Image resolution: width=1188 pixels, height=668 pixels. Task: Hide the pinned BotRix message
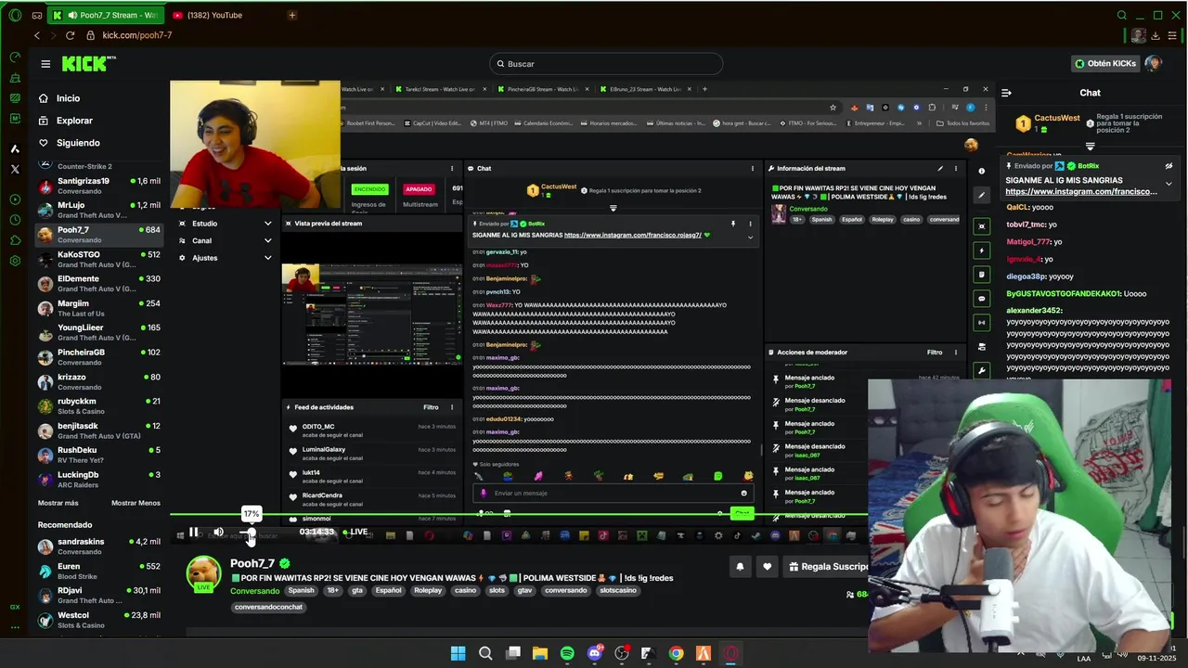[x=1169, y=166]
